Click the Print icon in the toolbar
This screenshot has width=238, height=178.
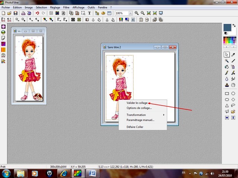click(x=23, y=13)
